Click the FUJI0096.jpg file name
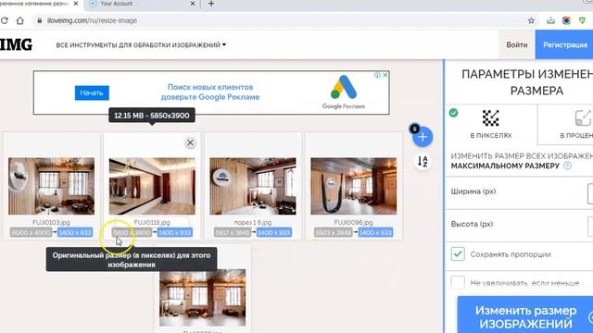Screen dimensions: 593x333 (x=354, y=222)
